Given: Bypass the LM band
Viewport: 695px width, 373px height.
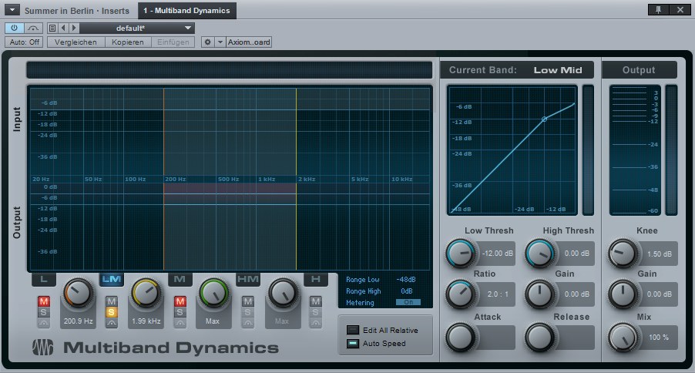Looking at the screenshot, I should click(111, 323).
